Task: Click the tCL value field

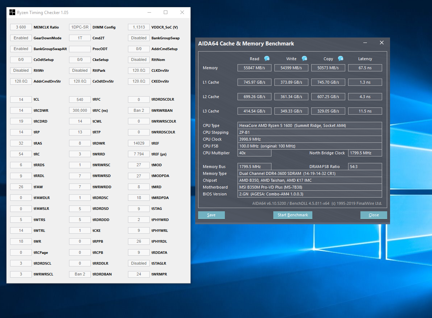Action: click(x=21, y=100)
